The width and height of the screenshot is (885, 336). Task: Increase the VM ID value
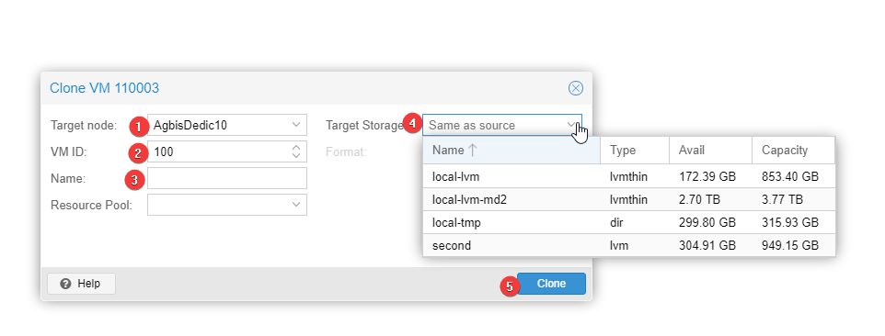pyautogui.click(x=296, y=148)
